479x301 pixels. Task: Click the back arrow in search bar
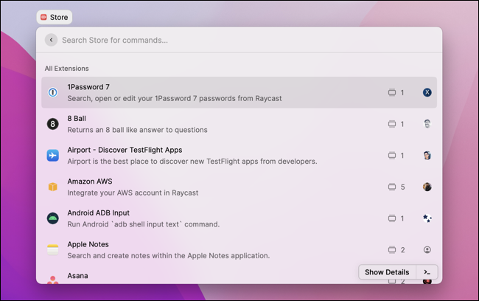point(51,40)
